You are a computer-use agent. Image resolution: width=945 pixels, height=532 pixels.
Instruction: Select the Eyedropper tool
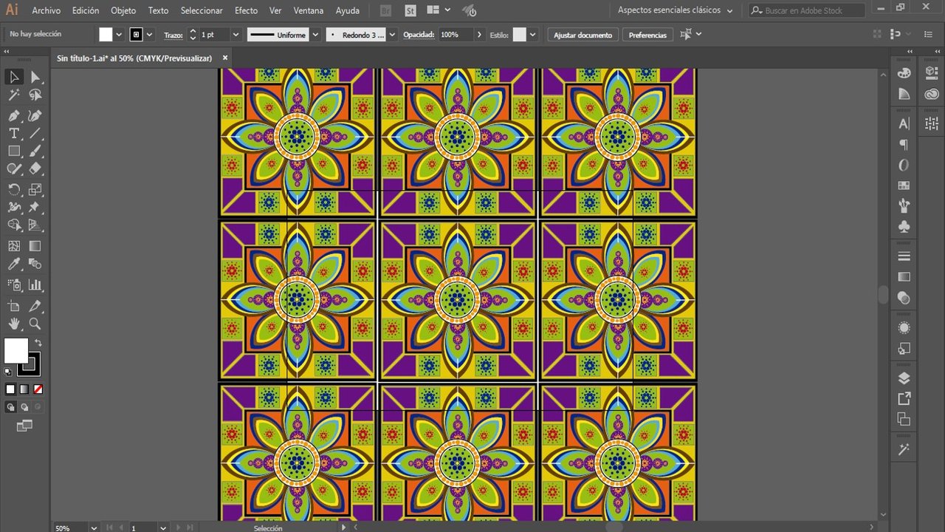(x=14, y=264)
